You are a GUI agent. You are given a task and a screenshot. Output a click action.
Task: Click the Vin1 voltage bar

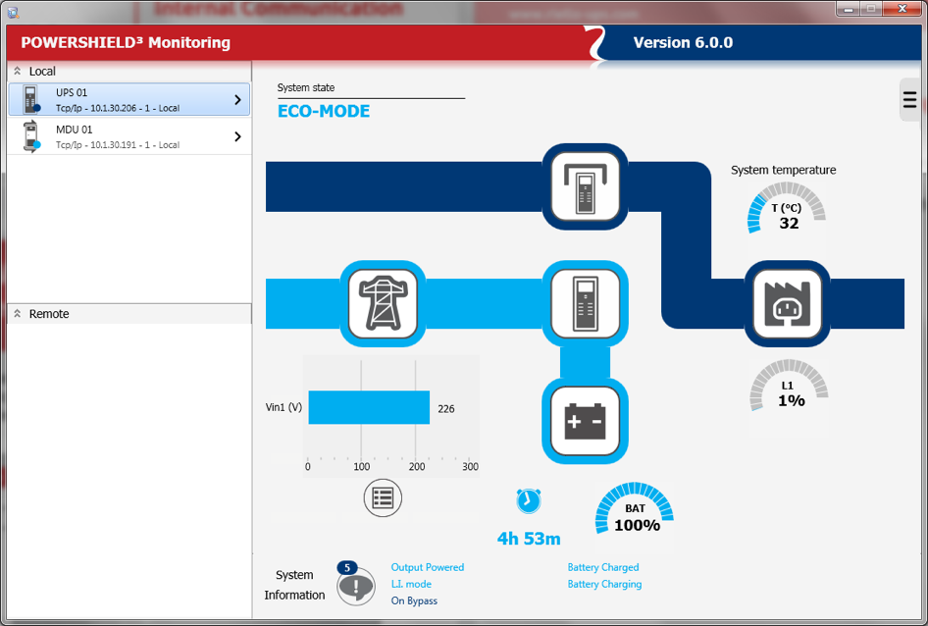tap(369, 408)
